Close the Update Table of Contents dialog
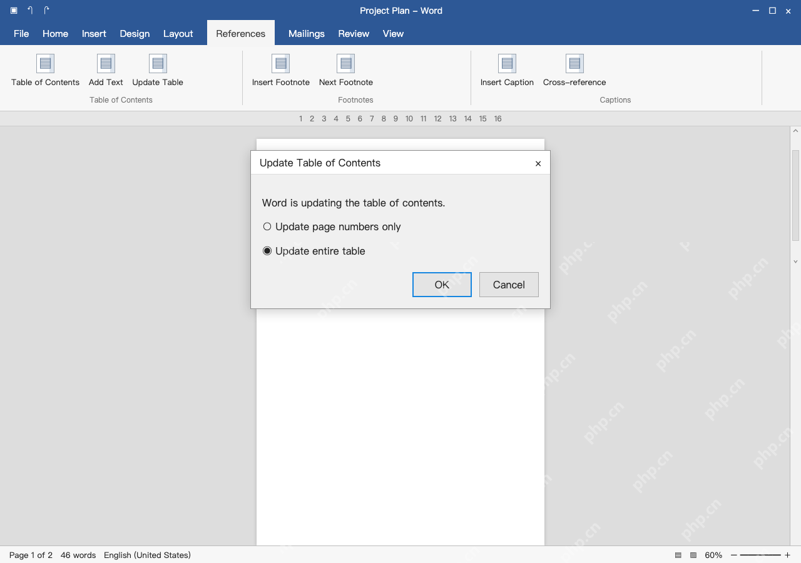The width and height of the screenshot is (801, 563). 538,163
